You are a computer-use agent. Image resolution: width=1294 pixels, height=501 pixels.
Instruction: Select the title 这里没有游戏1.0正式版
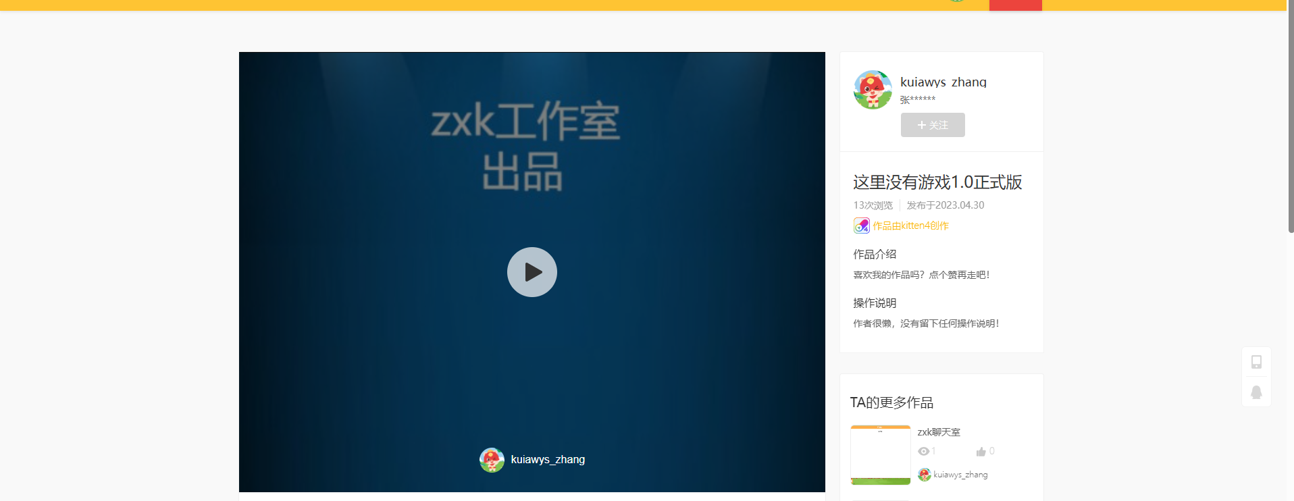pos(937,182)
